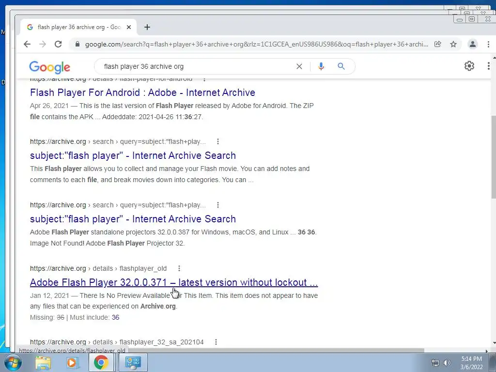Open the Control Panel taskbar item

[133, 362]
